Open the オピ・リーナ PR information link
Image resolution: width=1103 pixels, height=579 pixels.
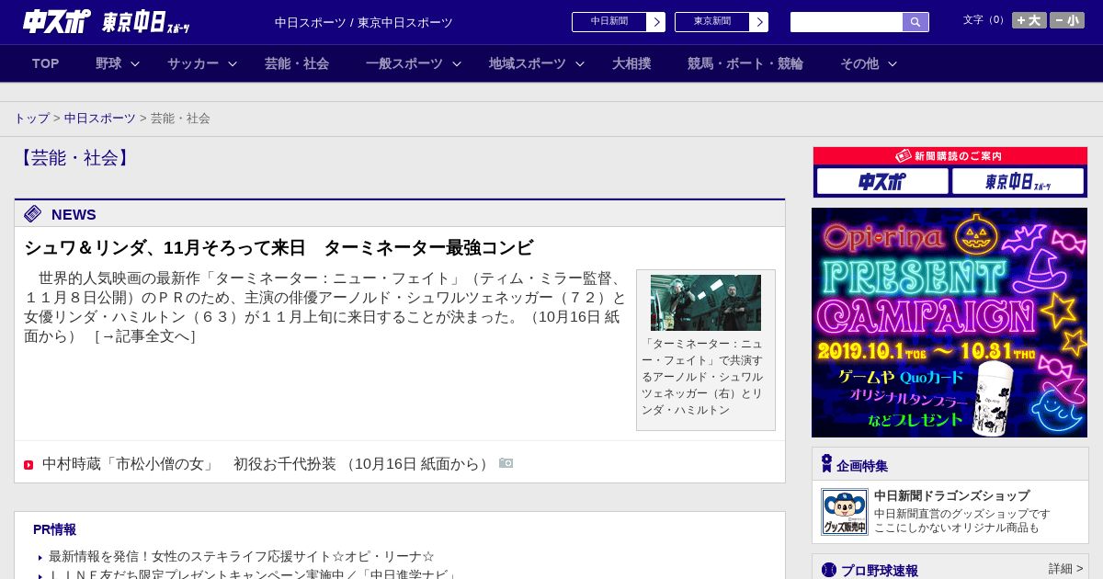[241, 557]
